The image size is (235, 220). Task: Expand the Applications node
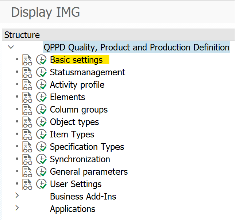tap(17, 208)
